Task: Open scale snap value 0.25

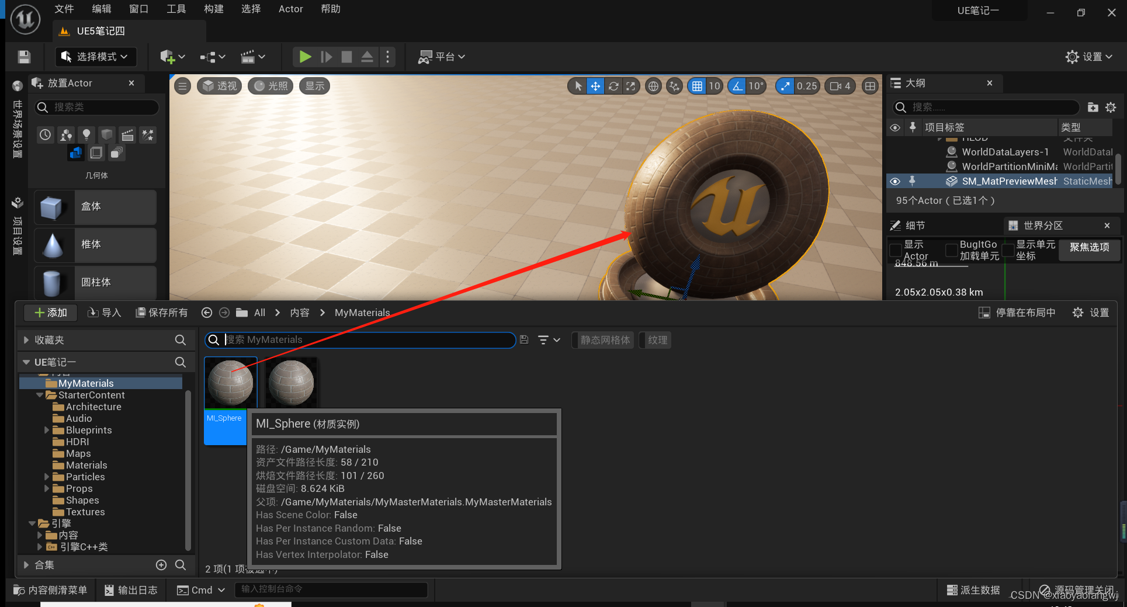Action: [807, 86]
